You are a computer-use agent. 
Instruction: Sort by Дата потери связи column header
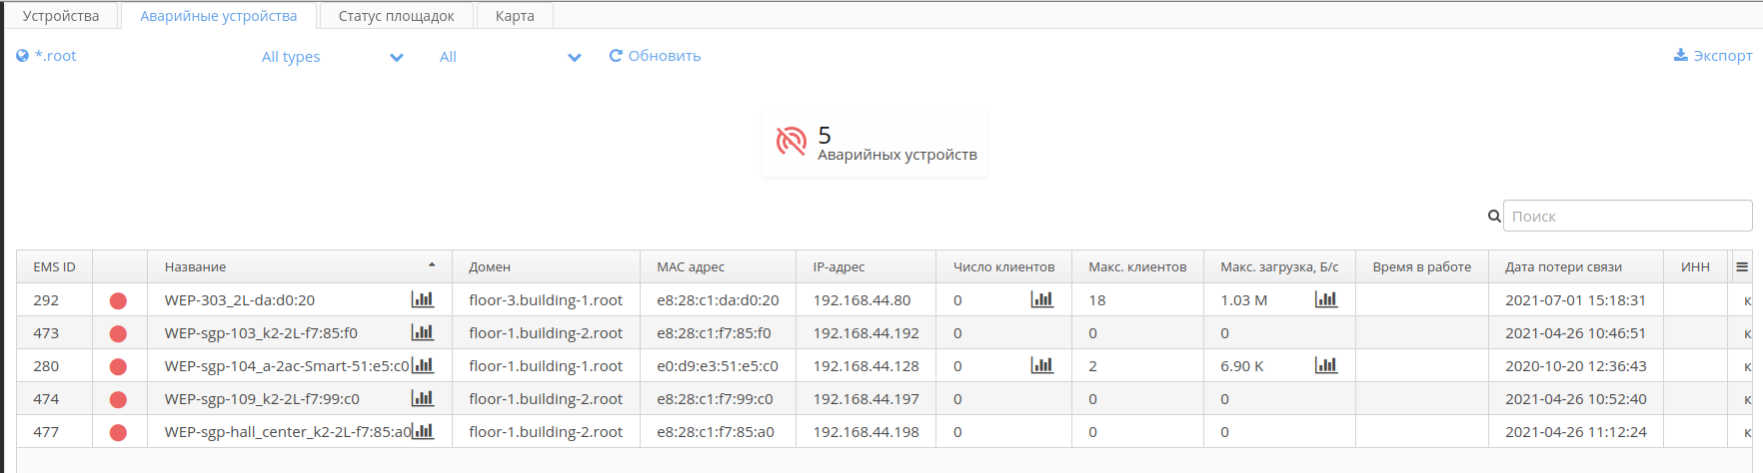tap(1563, 266)
